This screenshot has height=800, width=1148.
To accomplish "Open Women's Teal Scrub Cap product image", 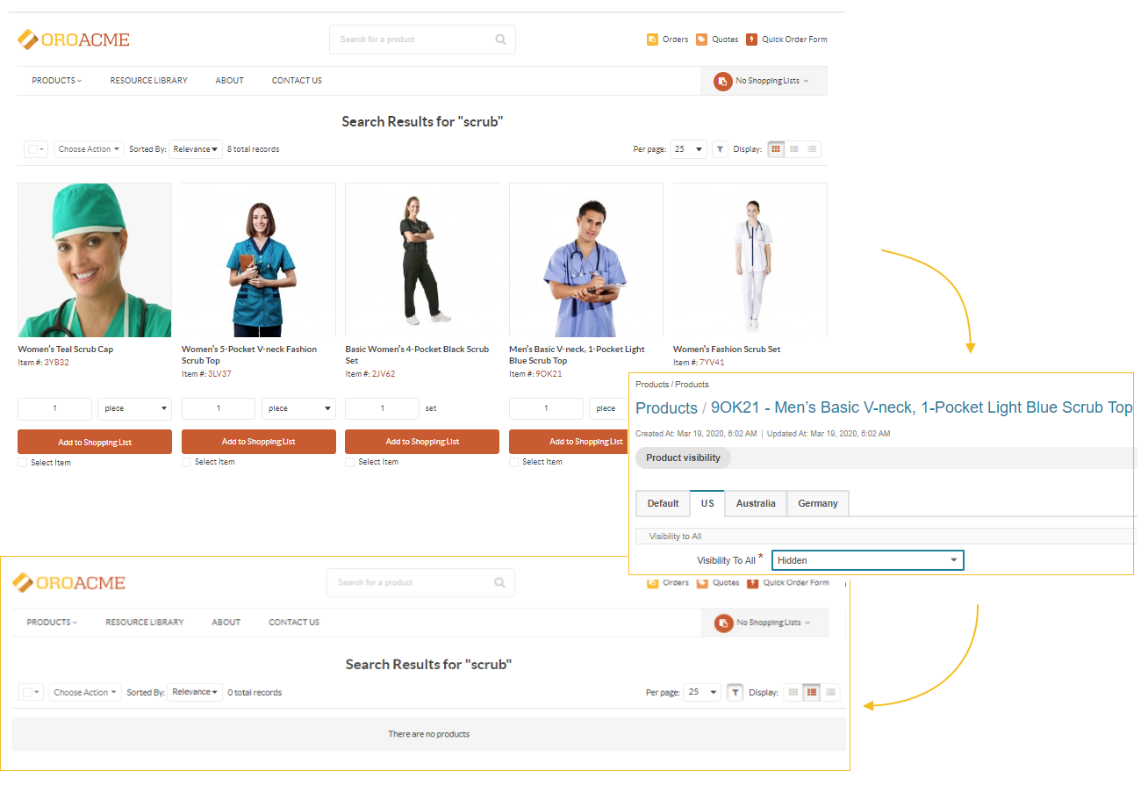I will pos(95,260).
